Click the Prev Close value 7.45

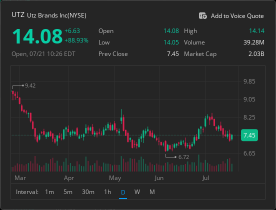173,54
